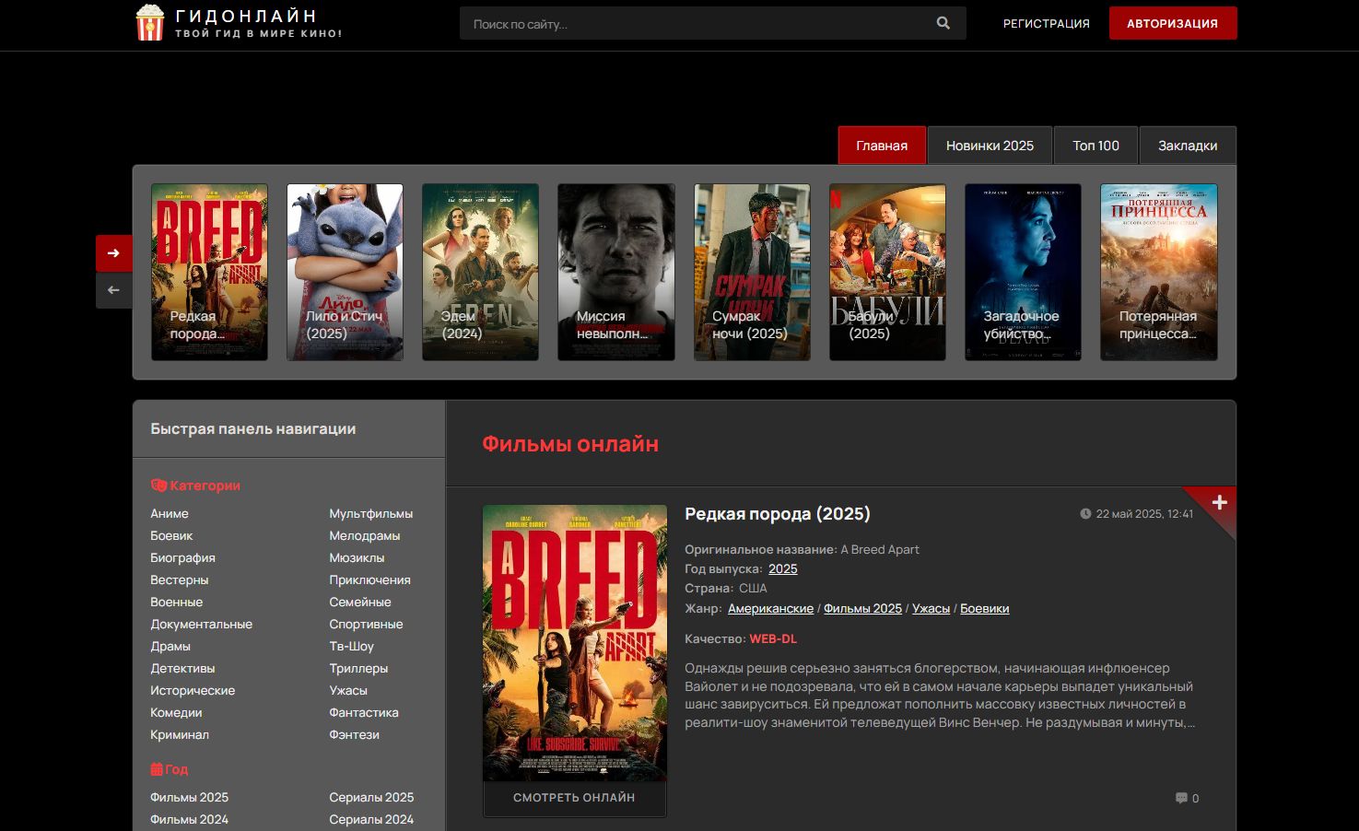Image resolution: width=1359 pixels, height=831 pixels.
Task: Open Сумрак ночи (2025) poster
Action: 752,272
